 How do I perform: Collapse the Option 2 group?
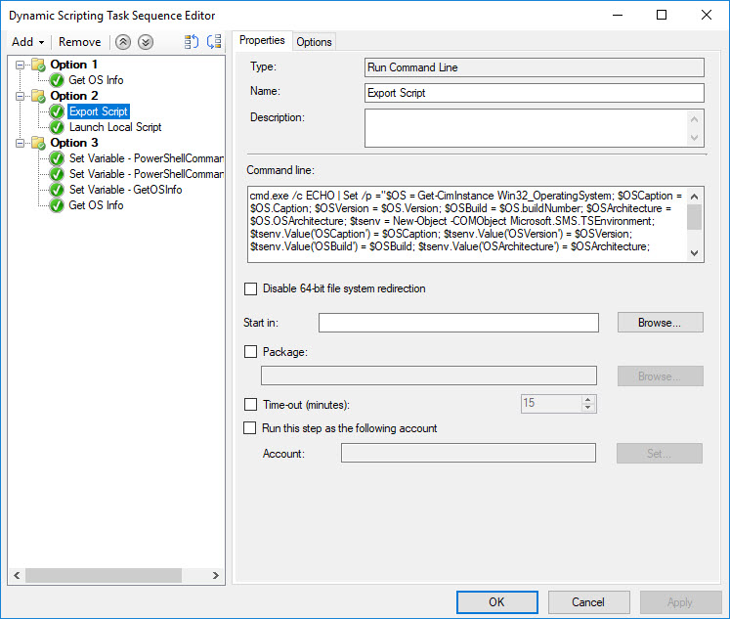20,96
